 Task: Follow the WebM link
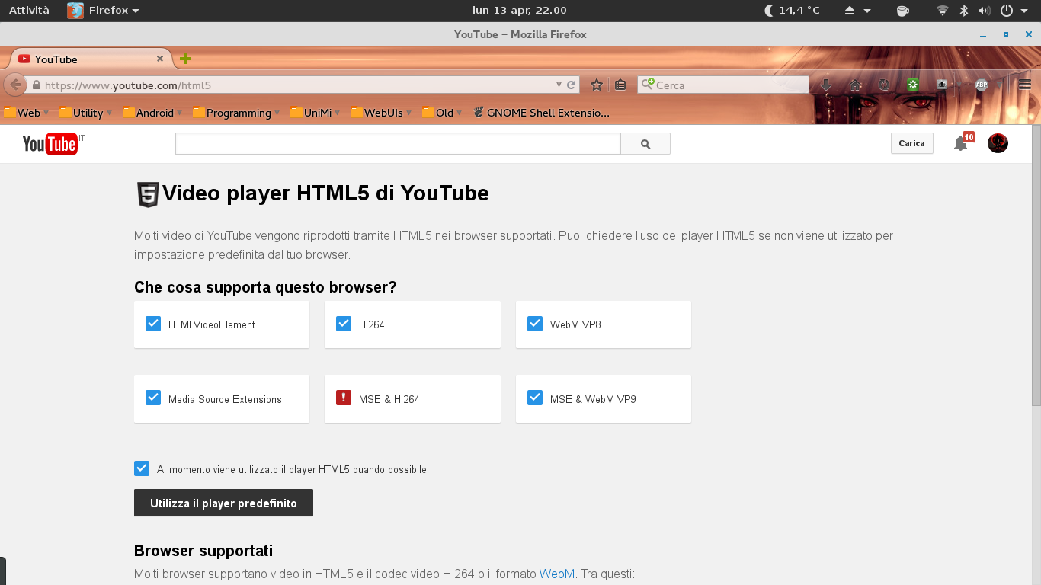(557, 574)
